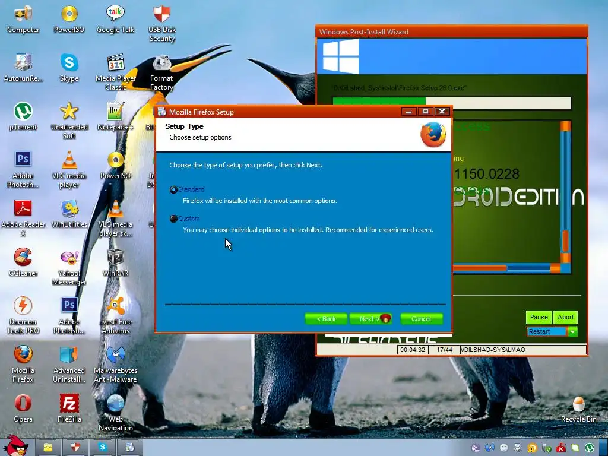Cancel the Mozilla Firefox Setup
Screen dimensions: 608x456
pos(421,319)
